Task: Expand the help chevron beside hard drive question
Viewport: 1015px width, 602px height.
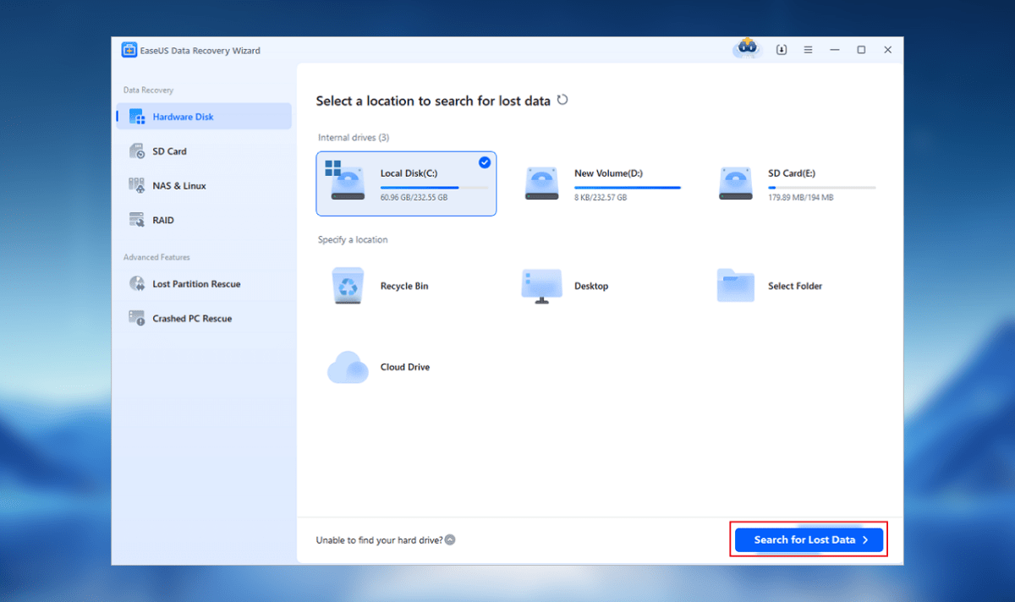Action: tap(450, 539)
